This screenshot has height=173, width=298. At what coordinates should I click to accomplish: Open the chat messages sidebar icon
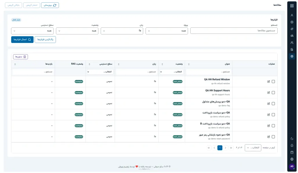tap(292, 36)
